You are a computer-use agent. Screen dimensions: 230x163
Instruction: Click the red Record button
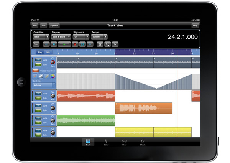(75, 44)
